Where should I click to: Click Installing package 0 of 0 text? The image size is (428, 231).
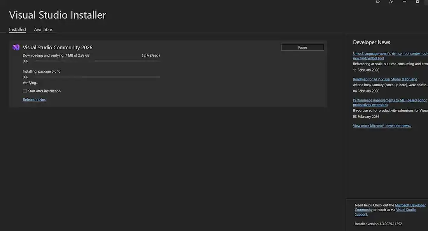[x=42, y=72]
